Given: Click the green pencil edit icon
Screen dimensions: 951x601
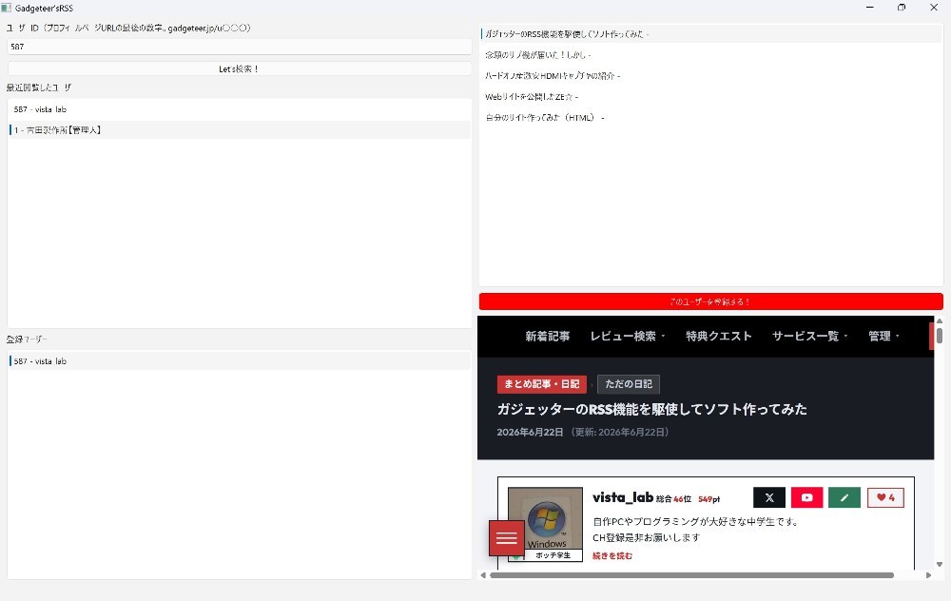Looking at the screenshot, I should [844, 498].
